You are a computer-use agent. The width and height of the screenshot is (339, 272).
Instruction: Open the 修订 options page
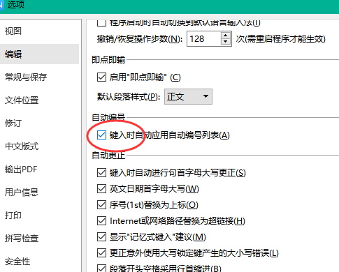click(x=13, y=123)
